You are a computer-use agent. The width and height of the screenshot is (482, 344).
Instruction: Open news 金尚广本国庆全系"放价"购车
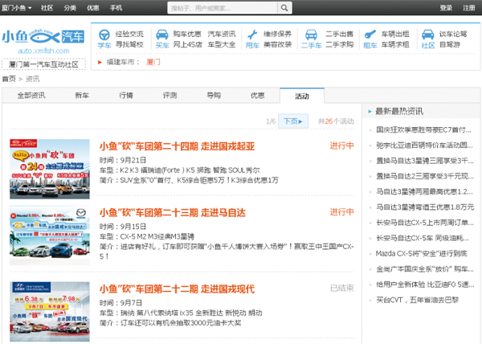point(425,269)
